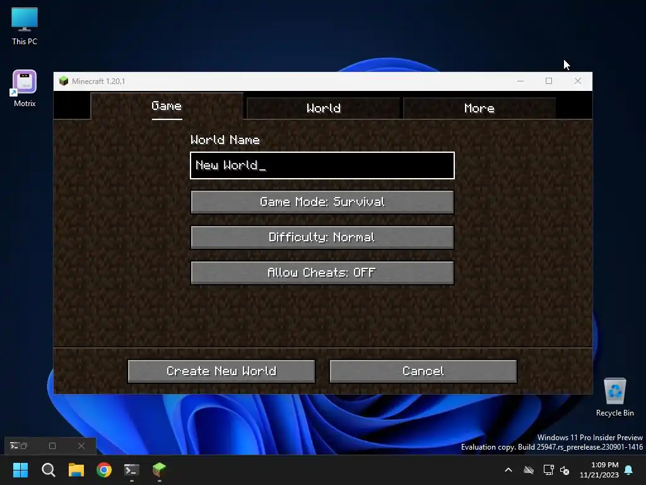This screenshot has height=485, width=646.
Task: Click Minecraft grass block taskbar icon
Action: tap(160, 470)
